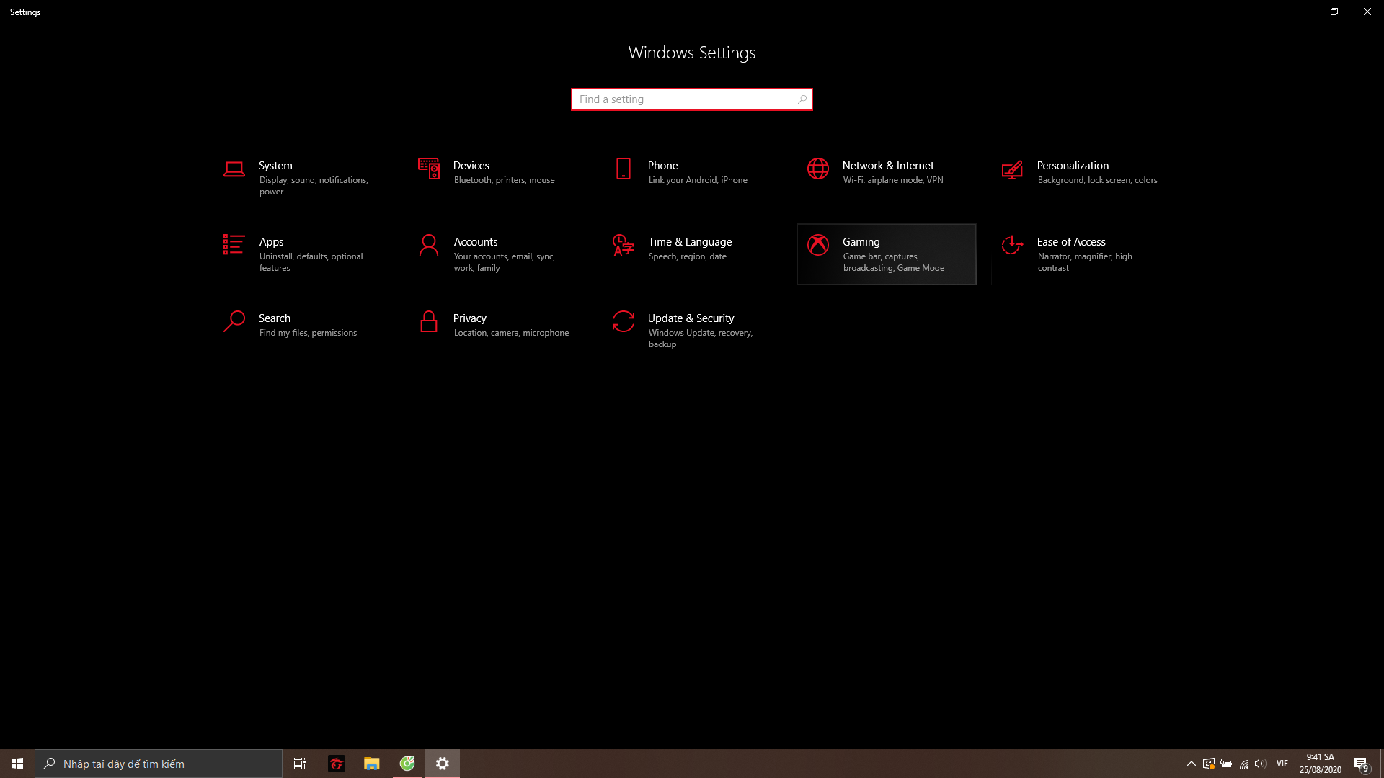Click 'Narrator, magnifier, high contrast' text

pos(1085,262)
